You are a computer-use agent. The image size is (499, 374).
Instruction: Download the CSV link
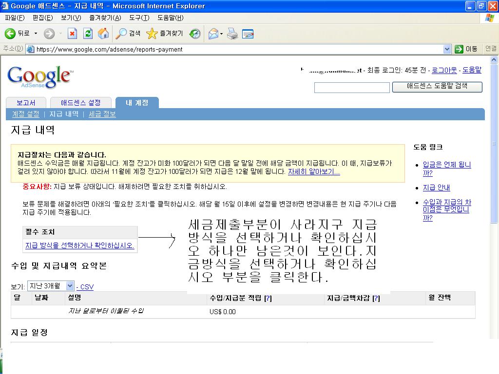[87, 287]
